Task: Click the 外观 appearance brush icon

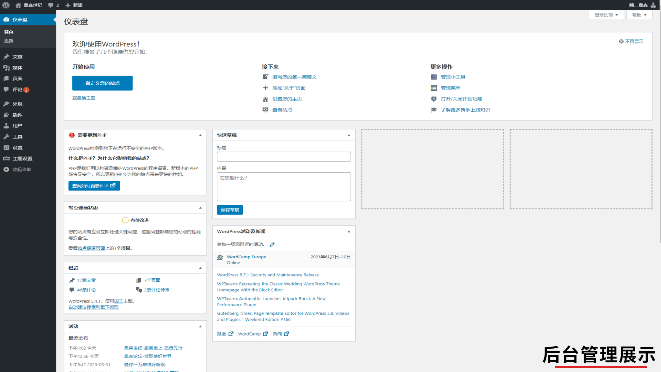Action: tap(6, 104)
